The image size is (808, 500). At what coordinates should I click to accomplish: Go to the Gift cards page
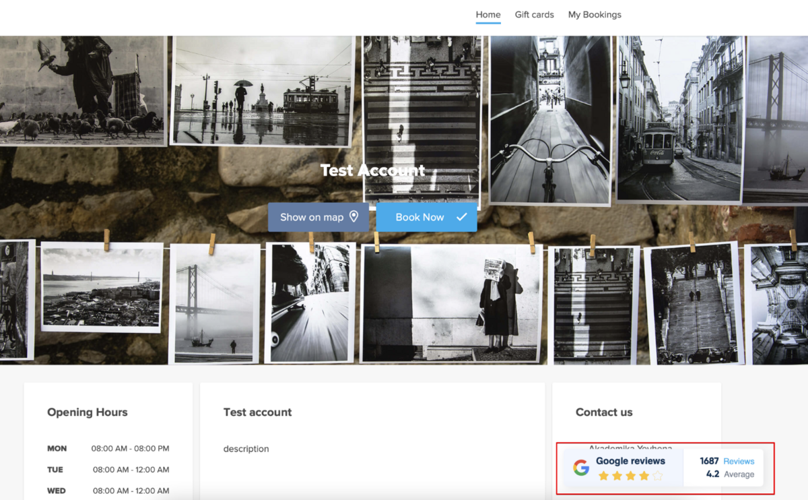click(x=534, y=15)
